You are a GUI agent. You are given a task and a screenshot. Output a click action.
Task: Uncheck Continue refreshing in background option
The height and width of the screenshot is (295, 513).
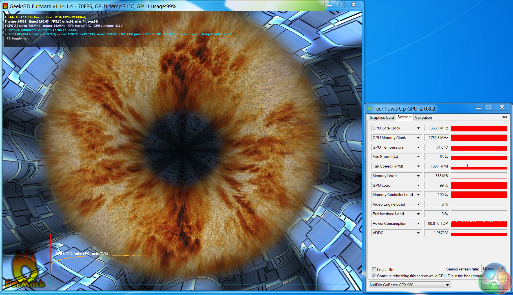coord(374,276)
